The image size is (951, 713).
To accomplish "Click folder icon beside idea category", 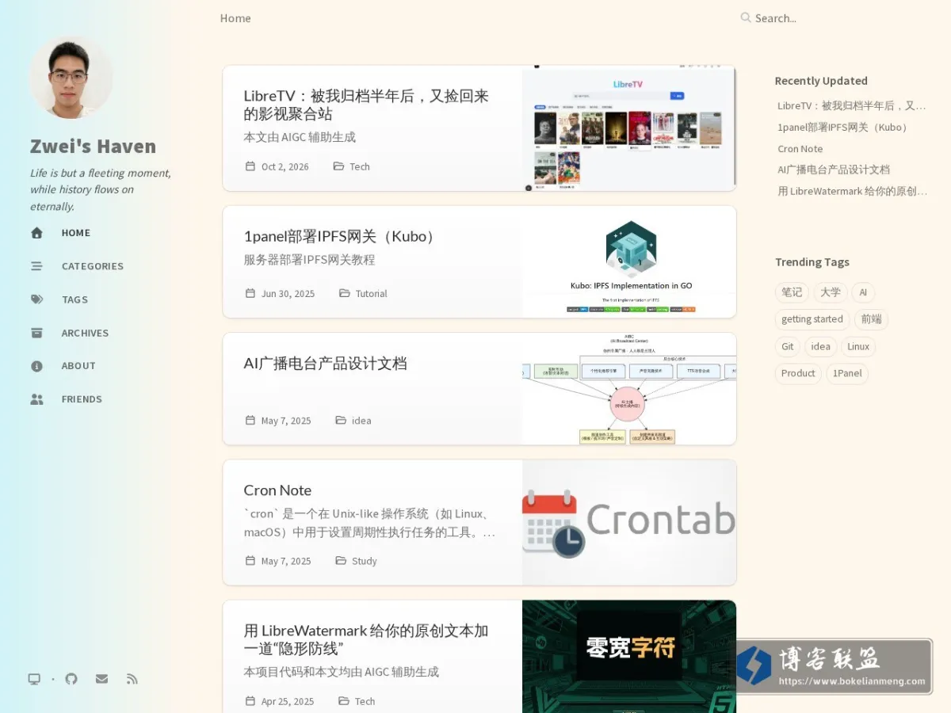I will [341, 421].
